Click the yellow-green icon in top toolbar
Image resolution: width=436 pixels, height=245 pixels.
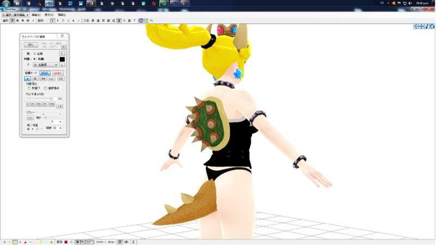point(146,21)
